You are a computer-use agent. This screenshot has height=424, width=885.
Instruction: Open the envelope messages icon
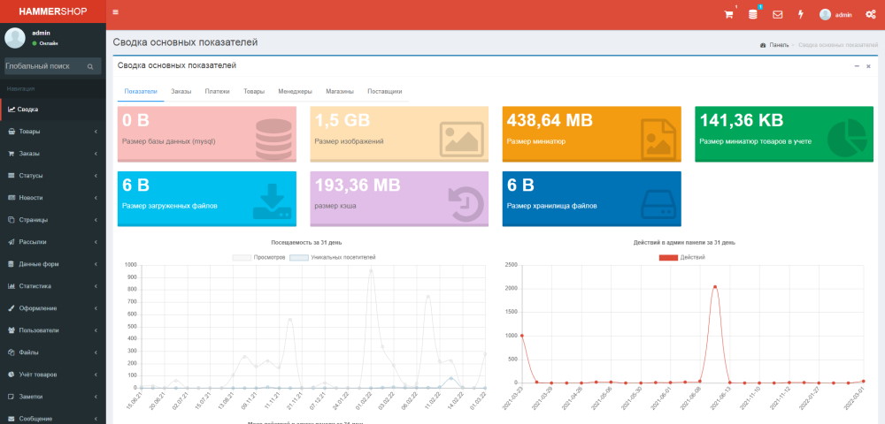click(x=777, y=15)
